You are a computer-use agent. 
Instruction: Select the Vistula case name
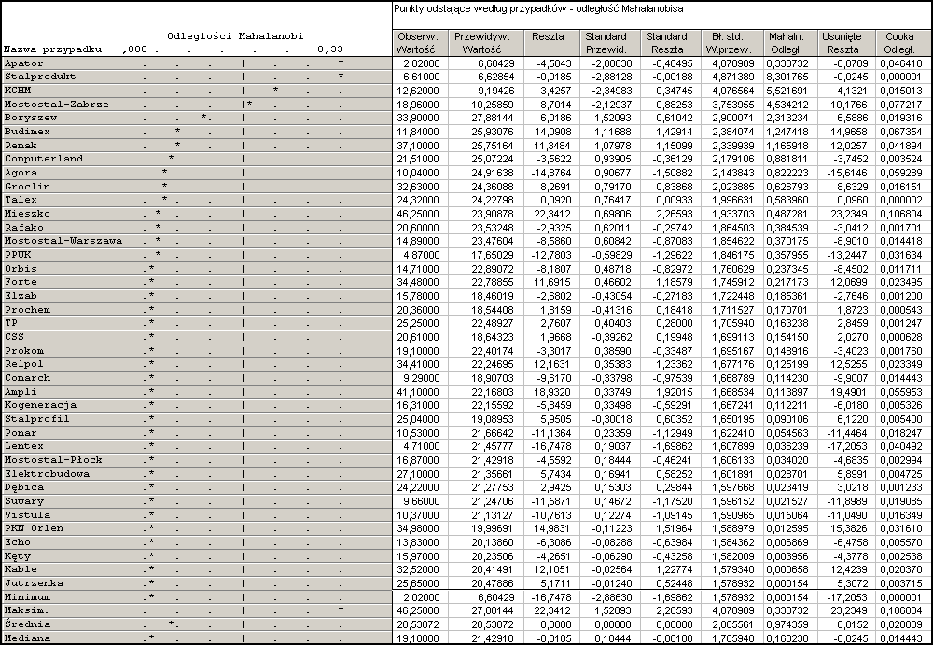[x=27, y=515]
